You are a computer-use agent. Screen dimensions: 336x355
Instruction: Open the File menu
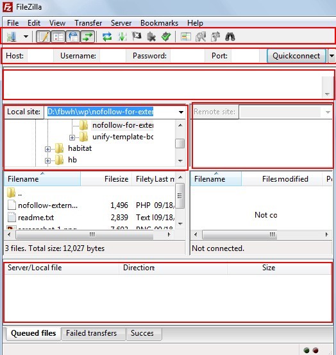[x=13, y=23]
